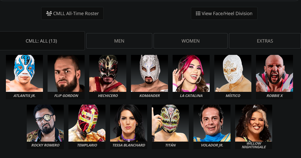
Task: Switch to the WOMEN tab
Action: point(191,41)
